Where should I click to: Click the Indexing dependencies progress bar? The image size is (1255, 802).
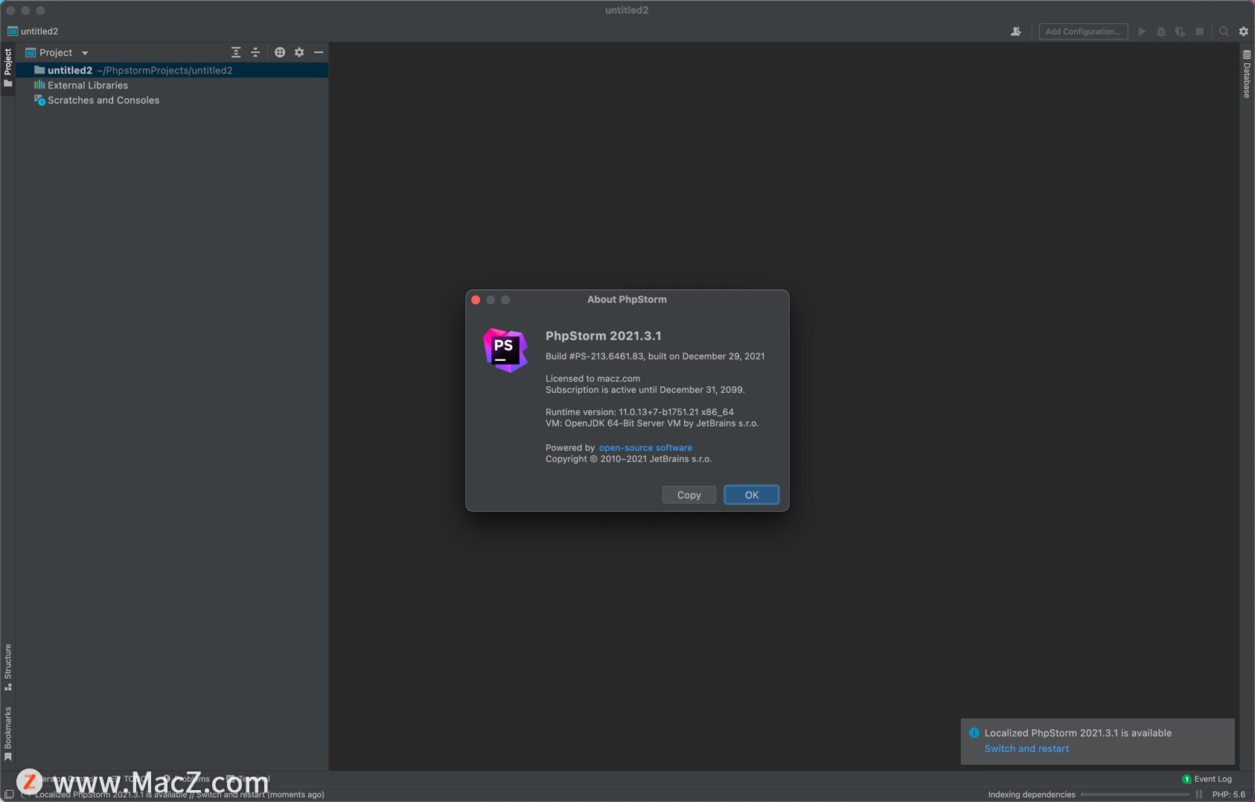[x=1135, y=795]
